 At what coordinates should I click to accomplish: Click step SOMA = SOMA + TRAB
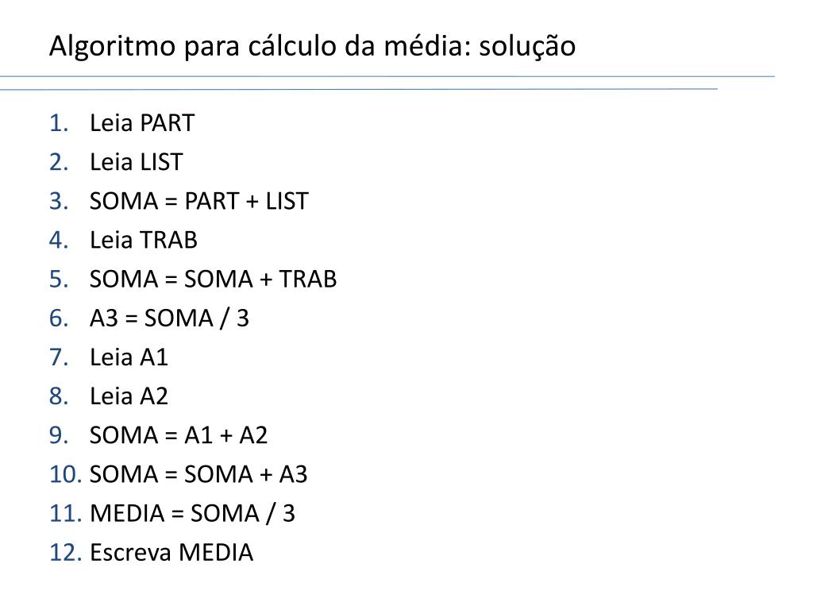(213, 279)
